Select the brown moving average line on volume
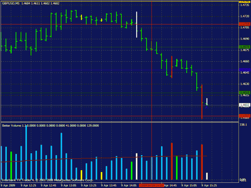Viewport: 251px width, 188px height. (x=104, y=158)
